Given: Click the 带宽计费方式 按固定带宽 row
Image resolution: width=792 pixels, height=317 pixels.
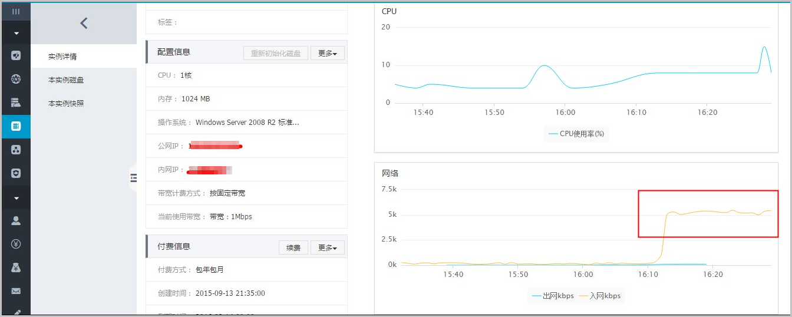Looking at the screenshot, I should point(246,193).
